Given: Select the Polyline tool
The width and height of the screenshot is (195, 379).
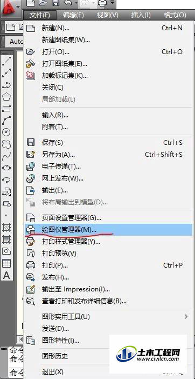Looking at the screenshot, I should click(6, 85).
